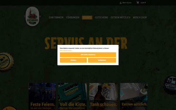Image resolution: width=176 pixels, height=110 pixels.
Task: Click the Giesinger brewery logo
Action: pos(32,16)
